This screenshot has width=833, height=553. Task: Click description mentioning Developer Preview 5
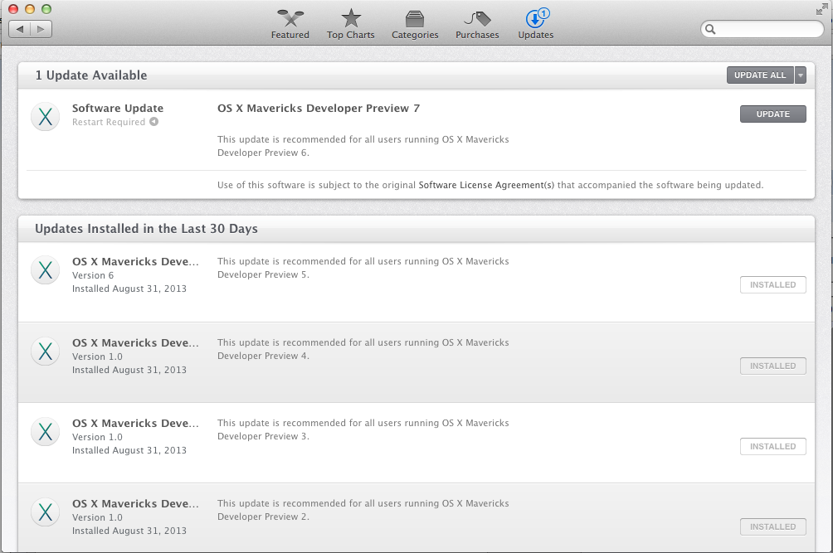click(363, 268)
